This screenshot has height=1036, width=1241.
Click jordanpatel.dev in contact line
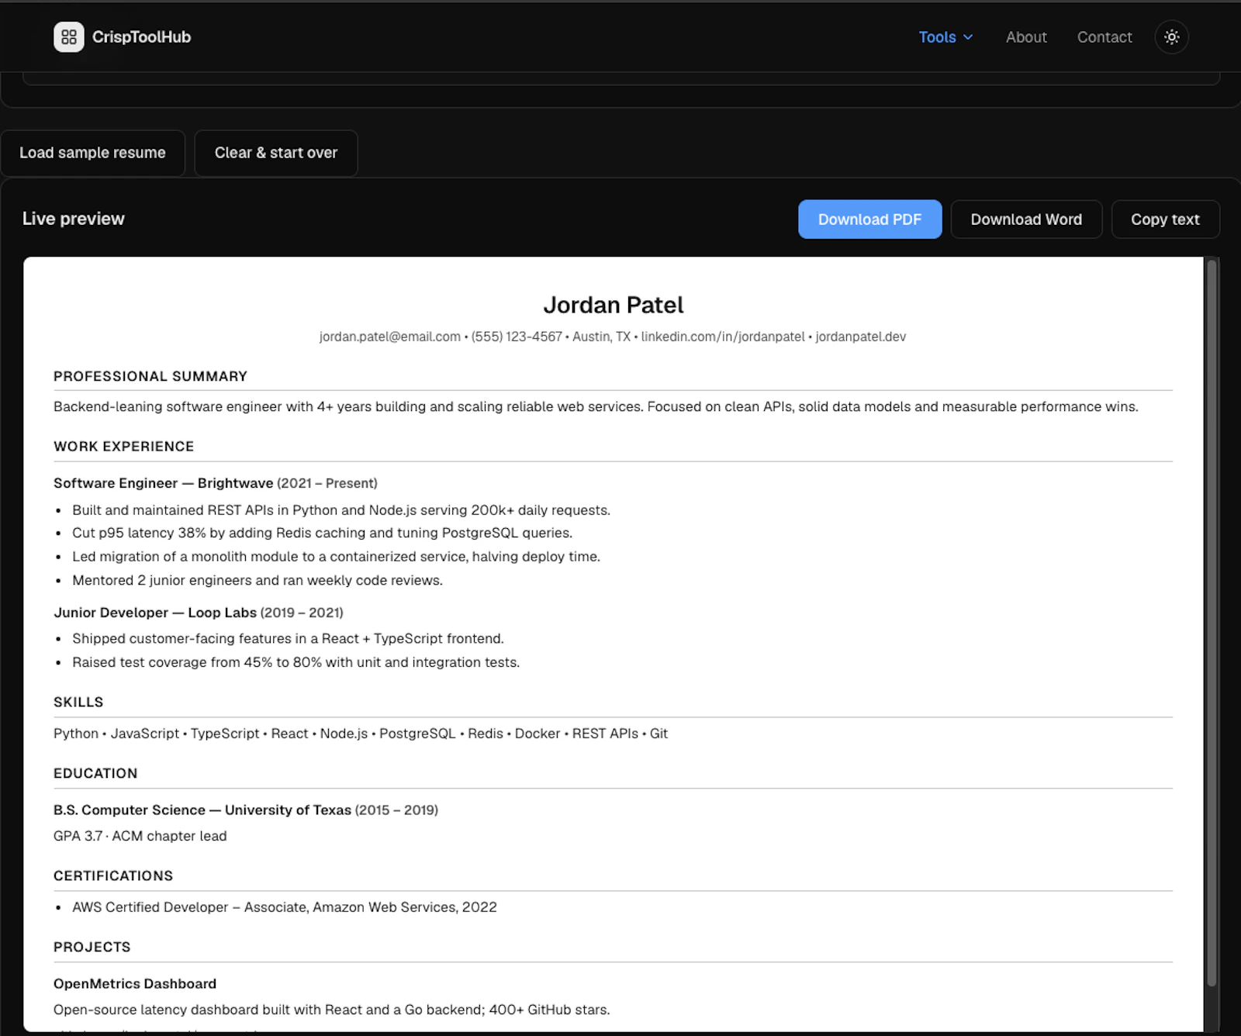pyautogui.click(x=860, y=337)
